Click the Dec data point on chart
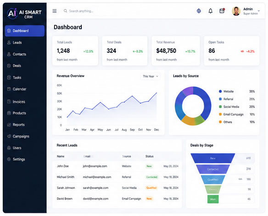This screenshot has width=268, height=216. 156,93
